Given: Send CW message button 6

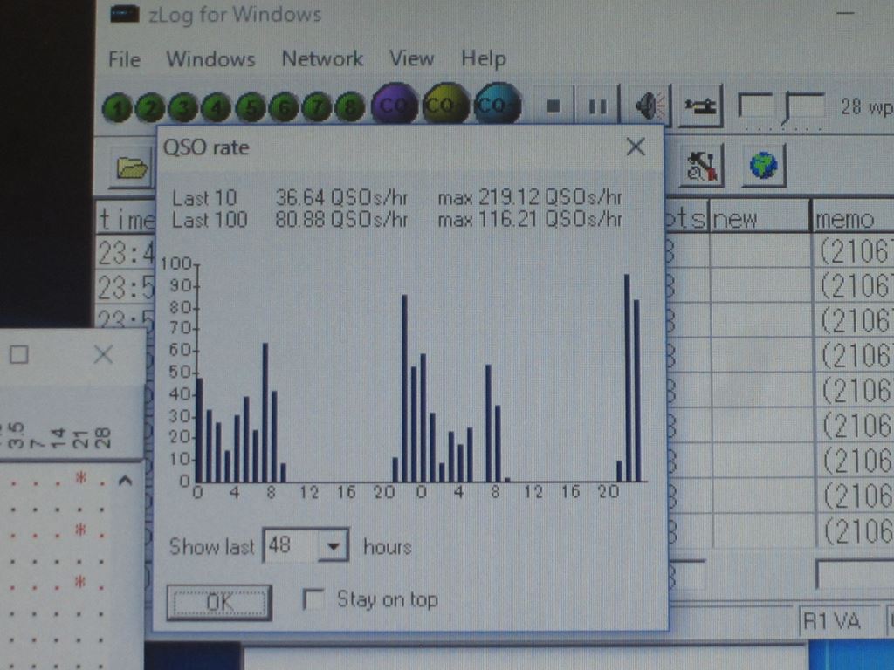Looking at the screenshot, I should point(284,107).
